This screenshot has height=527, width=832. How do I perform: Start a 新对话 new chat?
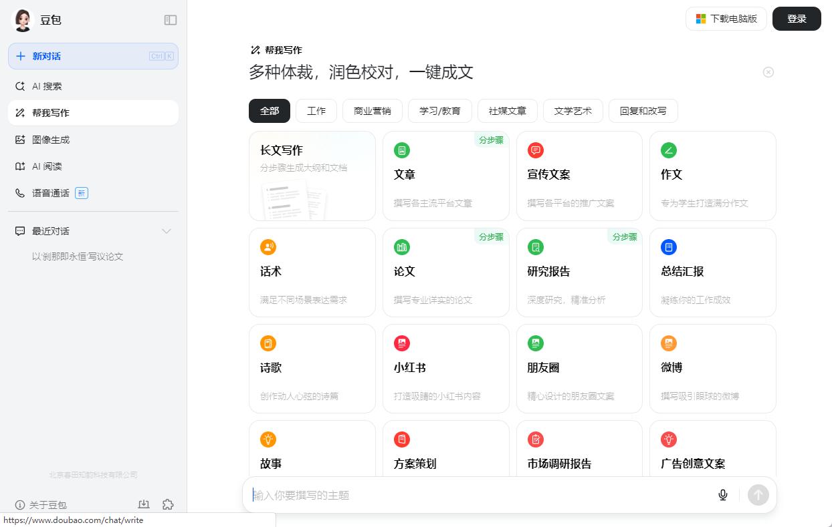click(93, 56)
